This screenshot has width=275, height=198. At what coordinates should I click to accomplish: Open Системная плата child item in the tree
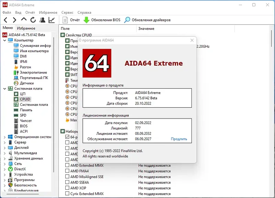coord(31,105)
